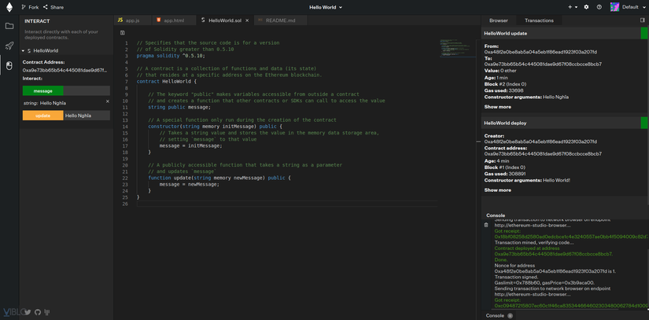Open the Hello World project dropdown

[x=326, y=7]
